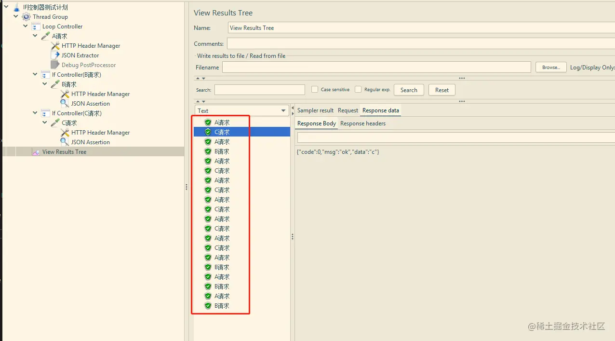
Task: Collapse the IF控制器测试计划 root node
Action: coord(6,7)
